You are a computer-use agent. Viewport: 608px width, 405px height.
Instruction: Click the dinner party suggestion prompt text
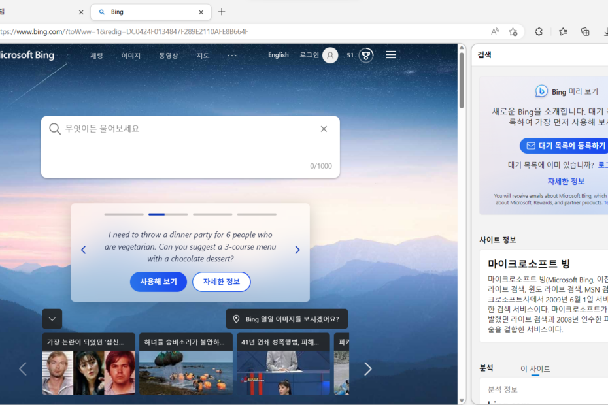[190, 246]
